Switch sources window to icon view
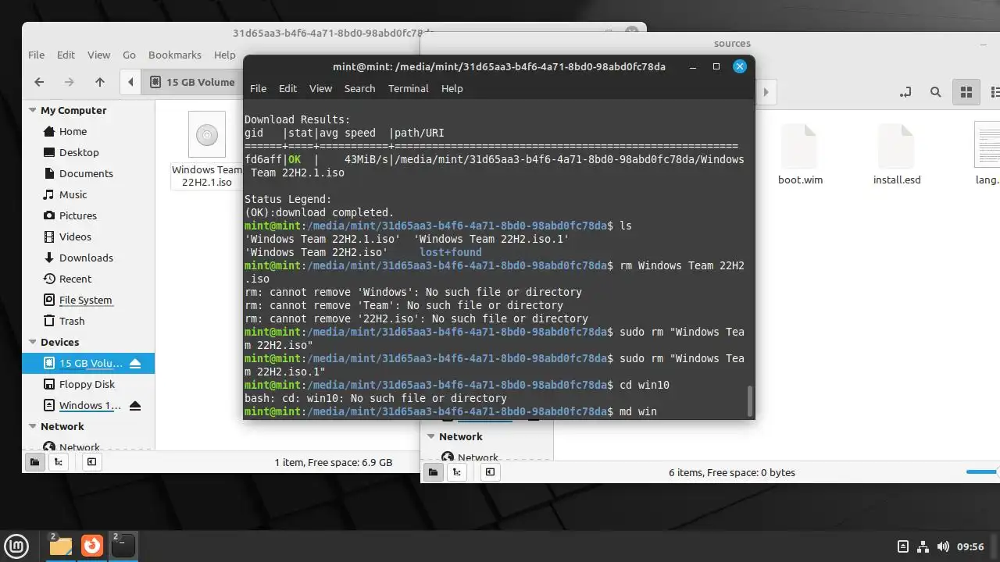This screenshot has width=1000, height=562. (x=966, y=92)
